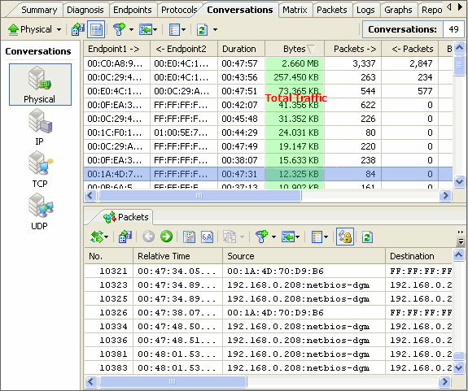
Task: Select the lower Packets pane tab
Action: click(x=126, y=217)
